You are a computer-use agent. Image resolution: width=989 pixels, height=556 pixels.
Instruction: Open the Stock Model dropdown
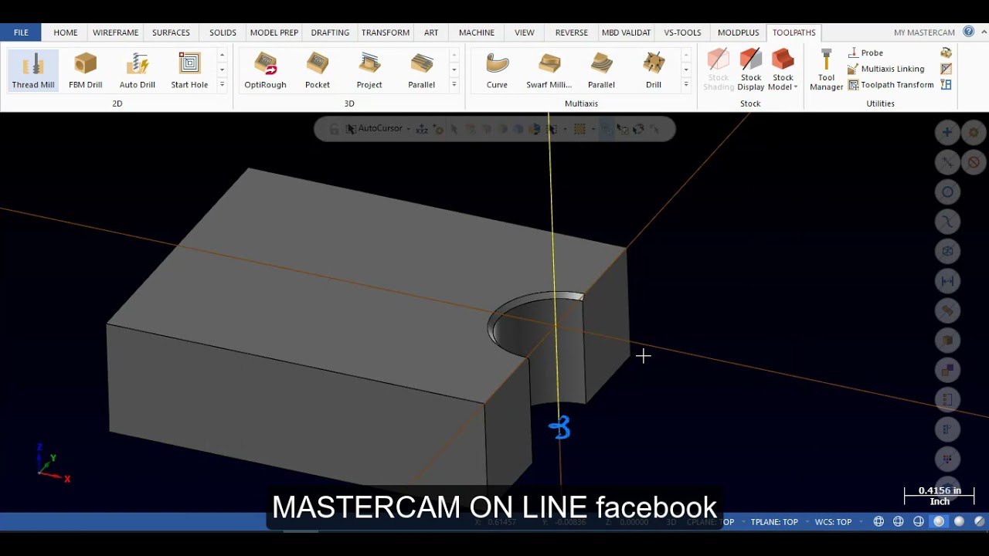point(783,70)
